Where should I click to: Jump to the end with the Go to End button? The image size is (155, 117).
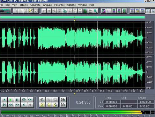(24, 105)
